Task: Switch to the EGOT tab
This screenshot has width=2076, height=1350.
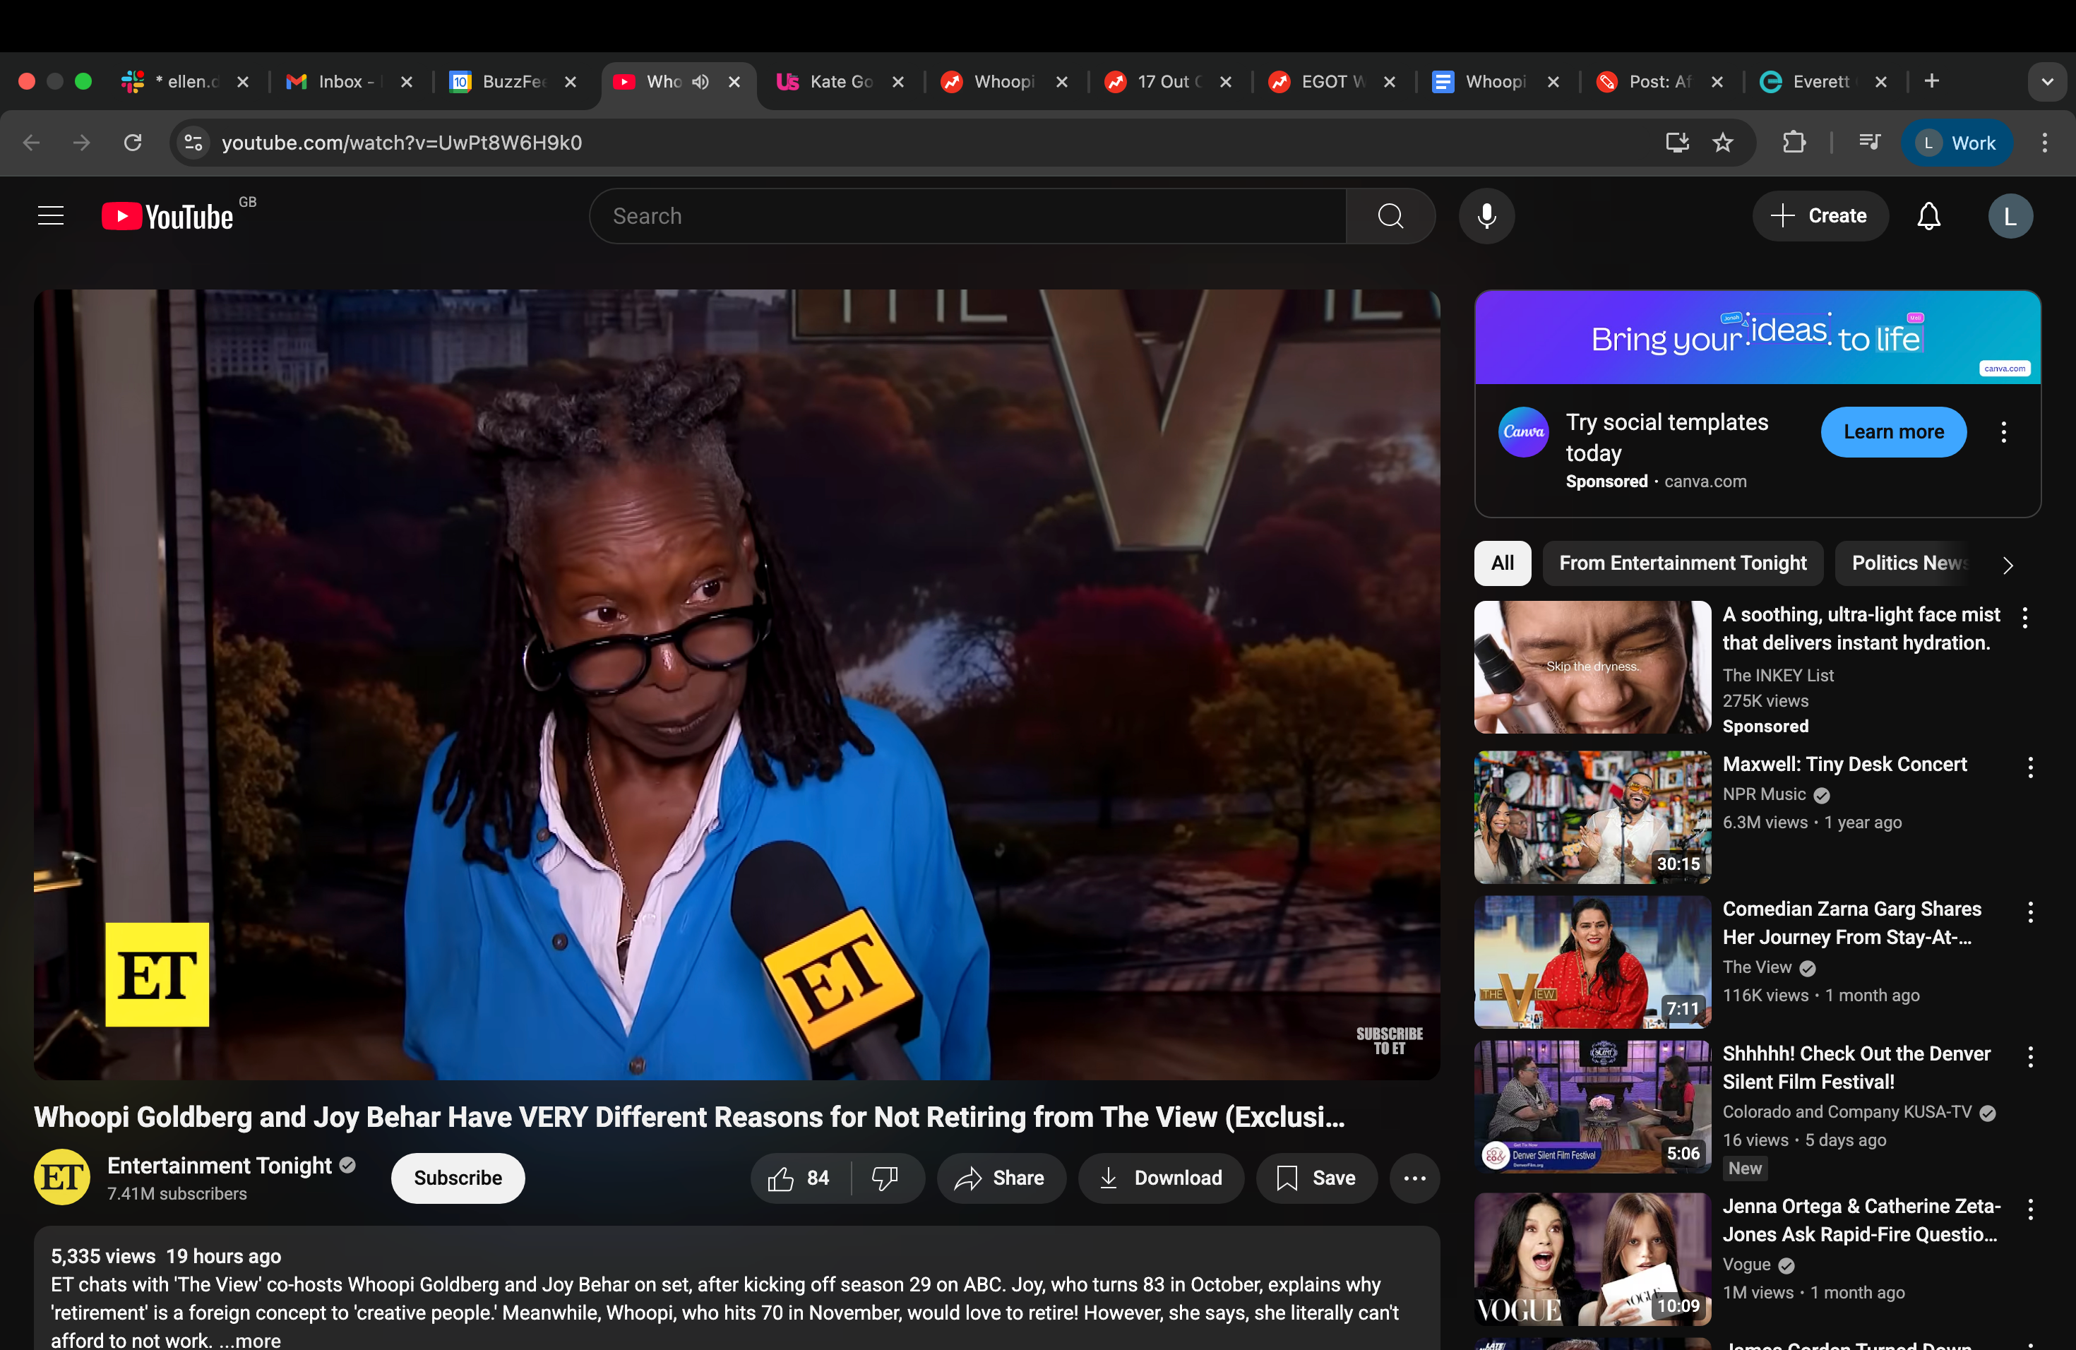Action: coord(1333,81)
